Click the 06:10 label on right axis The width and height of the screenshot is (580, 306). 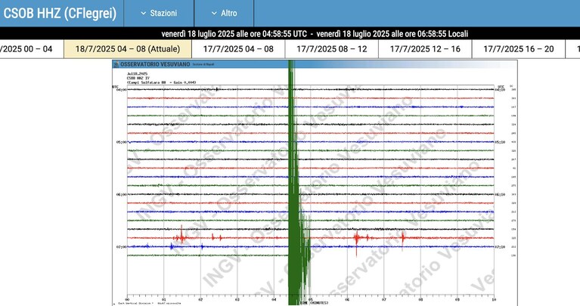(500, 194)
